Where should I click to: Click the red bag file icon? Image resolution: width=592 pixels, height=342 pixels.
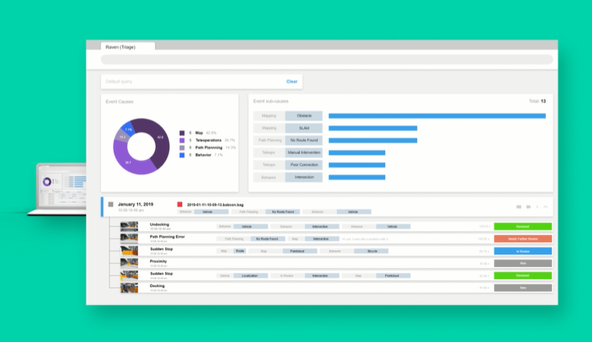pos(180,205)
